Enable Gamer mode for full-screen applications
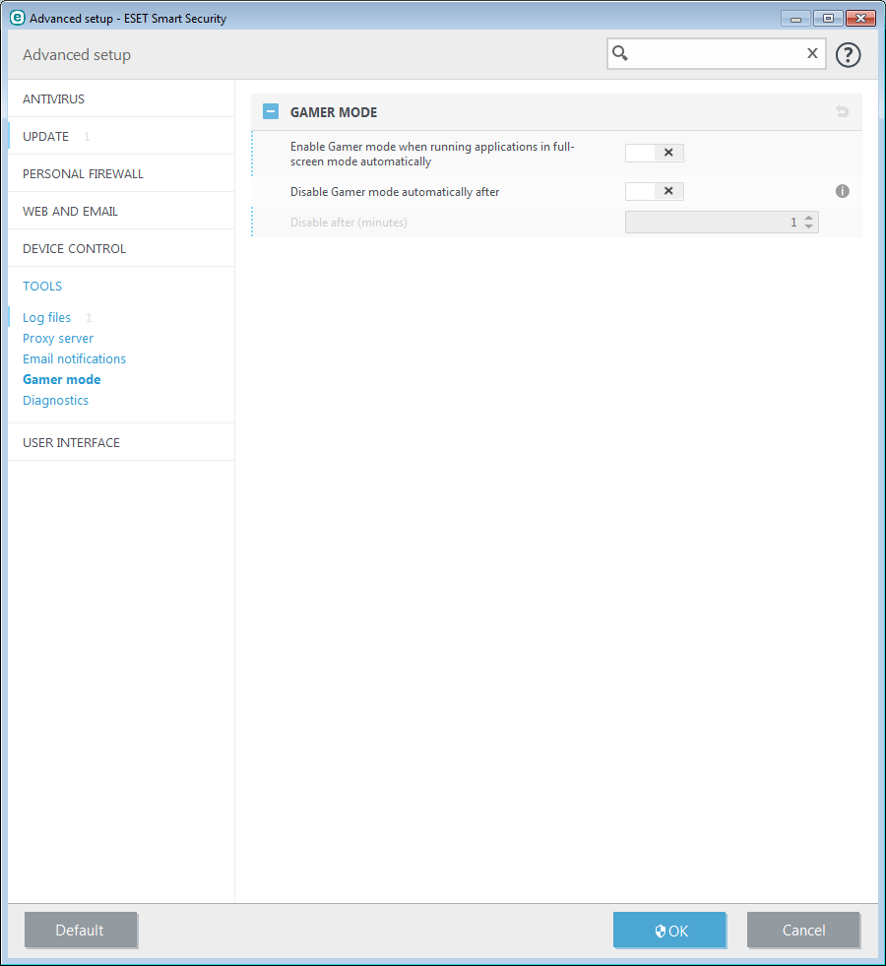The height and width of the screenshot is (966, 886). coord(654,153)
